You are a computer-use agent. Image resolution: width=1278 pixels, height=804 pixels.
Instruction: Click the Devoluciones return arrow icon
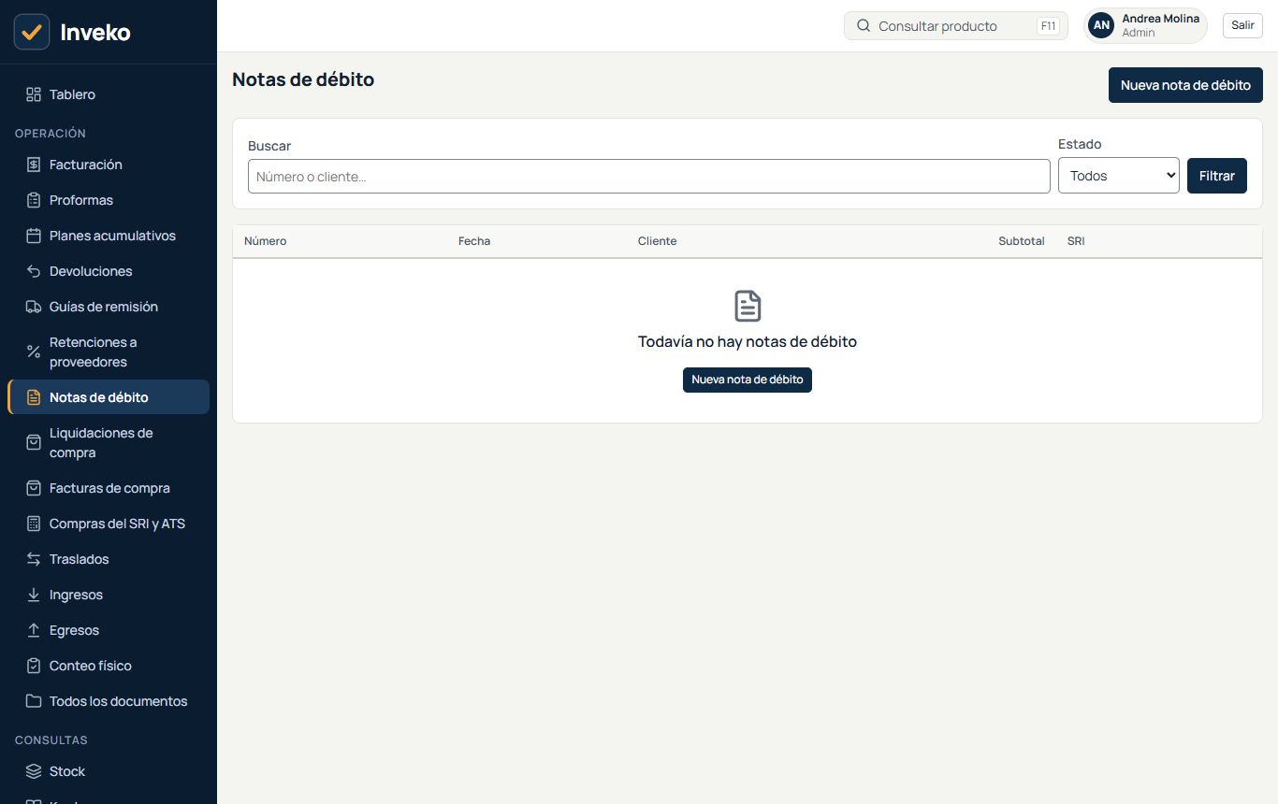pyautogui.click(x=34, y=271)
